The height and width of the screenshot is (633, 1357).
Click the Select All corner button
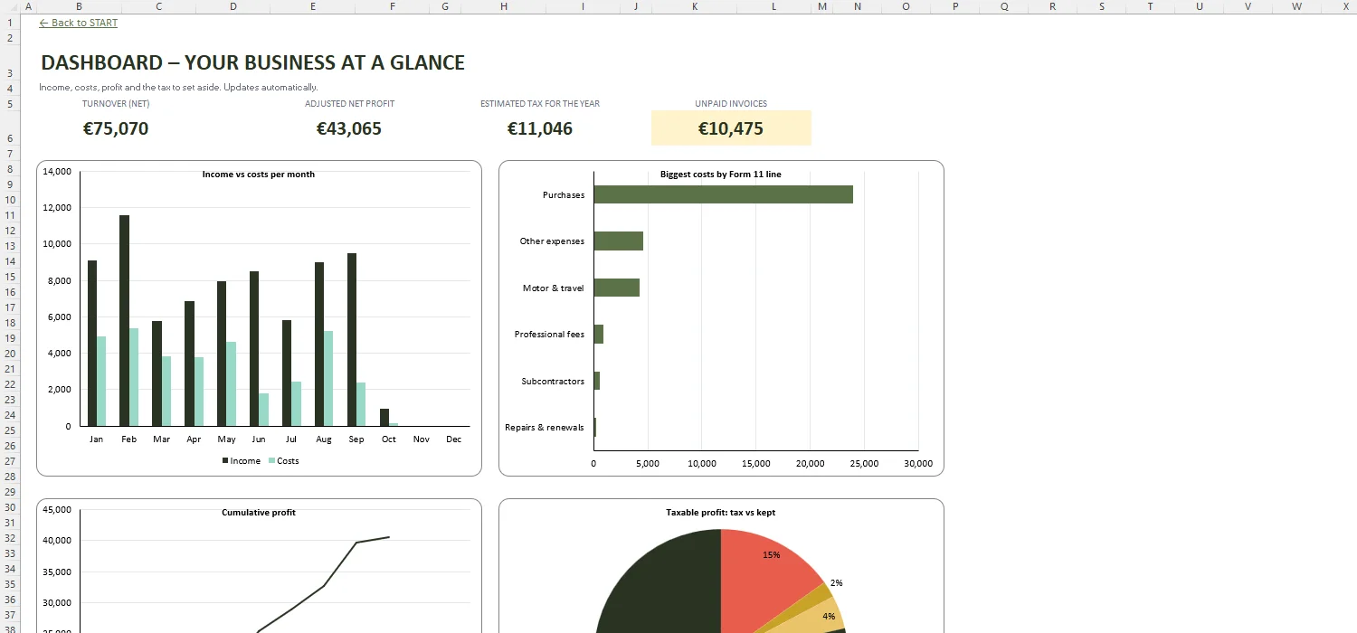(10, 6)
